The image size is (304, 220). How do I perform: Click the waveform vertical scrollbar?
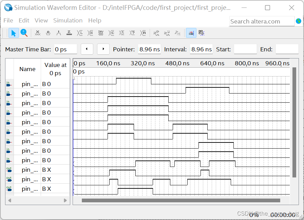[x=294, y=122]
